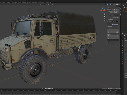Click the eyedropper next to Lock to Object

click(118, 21)
